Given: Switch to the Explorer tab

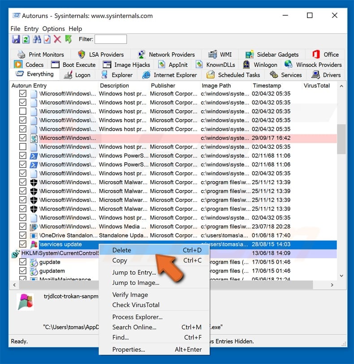Looking at the screenshot, I should [117, 75].
